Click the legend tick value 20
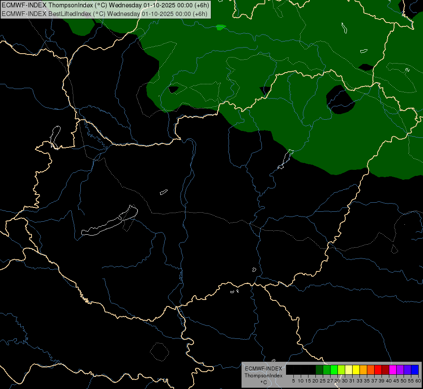Viewport: 423px width, 389px height. pos(315,381)
